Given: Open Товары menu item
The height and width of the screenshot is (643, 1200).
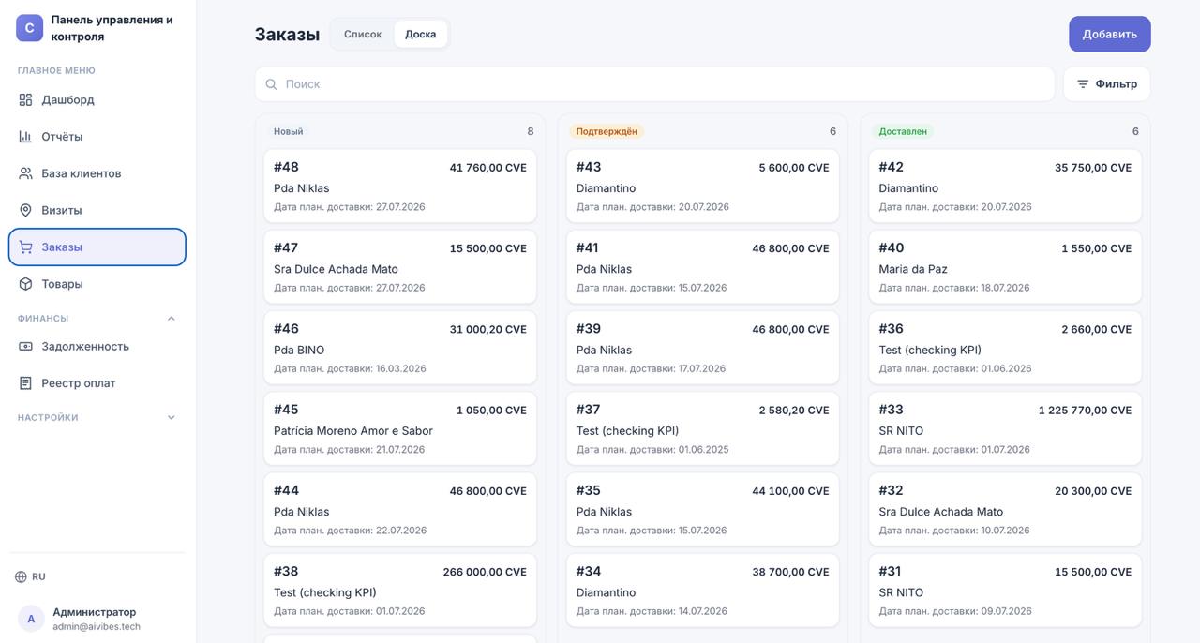Looking at the screenshot, I should click(x=97, y=284).
